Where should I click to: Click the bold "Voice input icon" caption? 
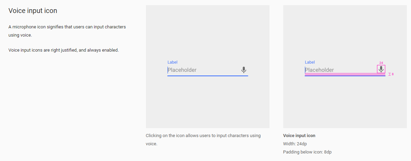(x=299, y=136)
